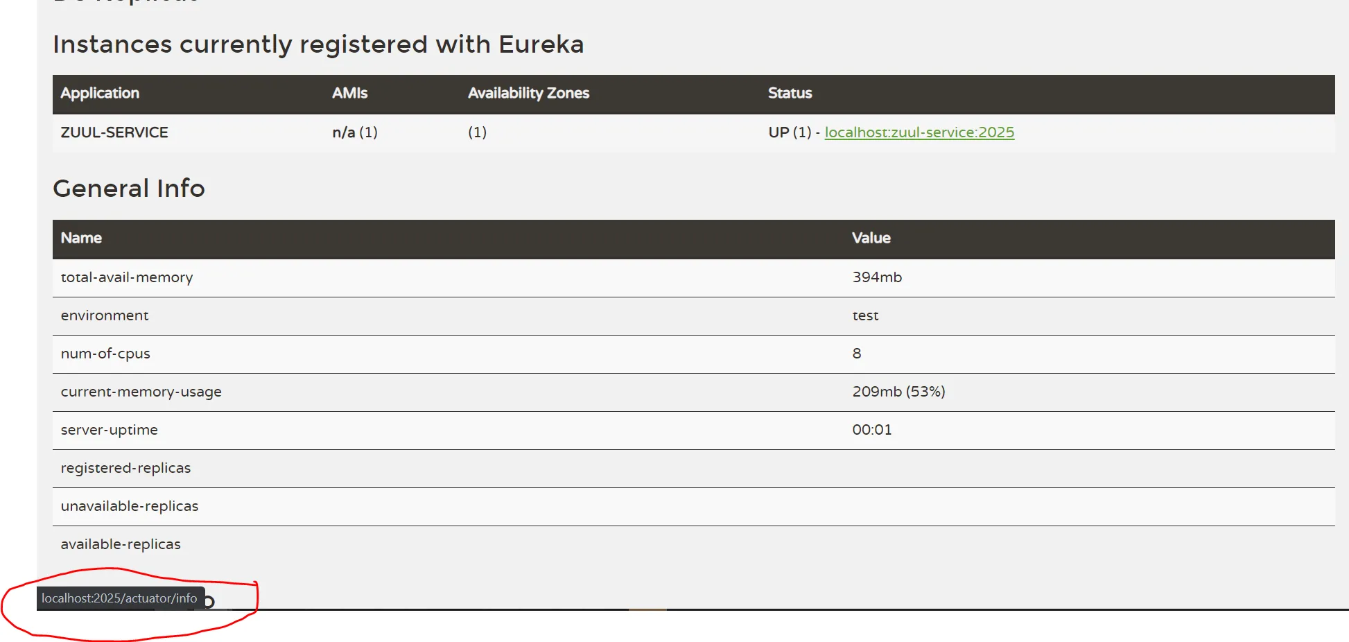The width and height of the screenshot is (1349, 642).
Task: Click the Application column header
Action: click(100, 93)
